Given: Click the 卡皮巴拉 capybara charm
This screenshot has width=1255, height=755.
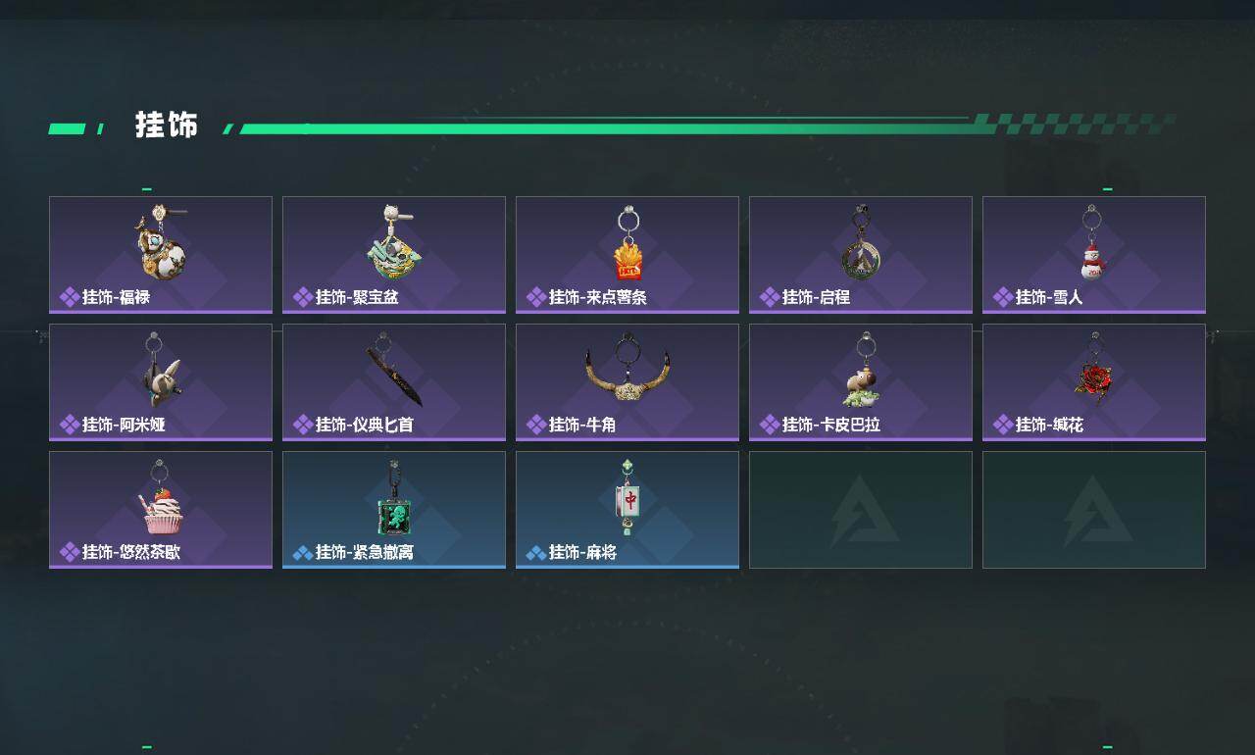Looking at the screenshot, I should (x=861, y=370).
